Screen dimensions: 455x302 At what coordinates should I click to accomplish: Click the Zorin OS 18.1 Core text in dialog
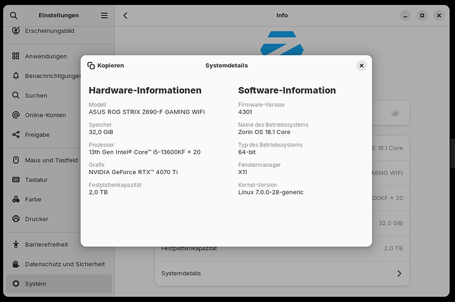pyautogui.click(x=264, y=132)
